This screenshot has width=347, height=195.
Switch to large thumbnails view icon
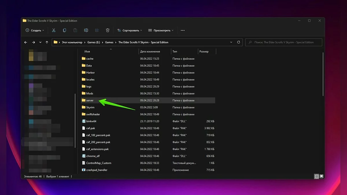pyautogui.click(x=321, y=176)
